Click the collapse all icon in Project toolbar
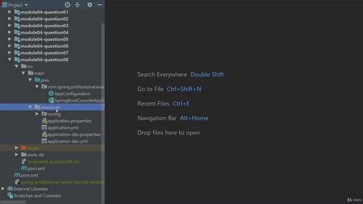363x204 pixels. click(77, 5)
